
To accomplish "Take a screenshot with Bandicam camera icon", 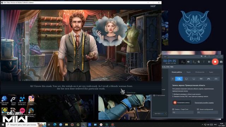I will click(x=221, y=62).
